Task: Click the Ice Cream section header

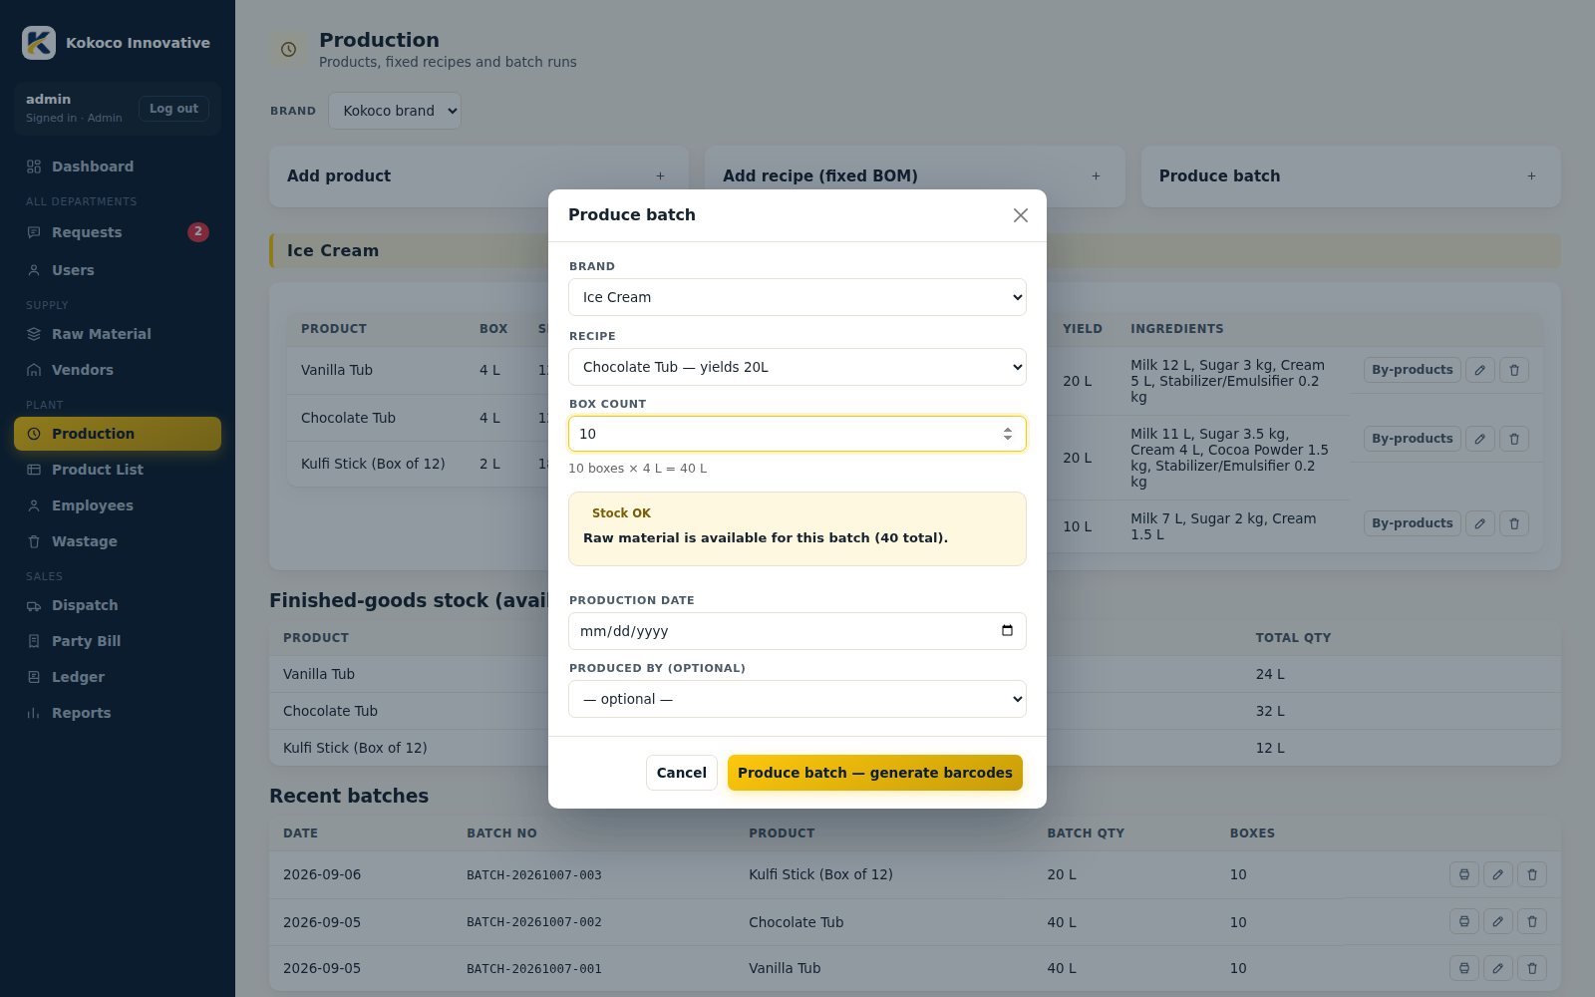Action: (915, 251)
